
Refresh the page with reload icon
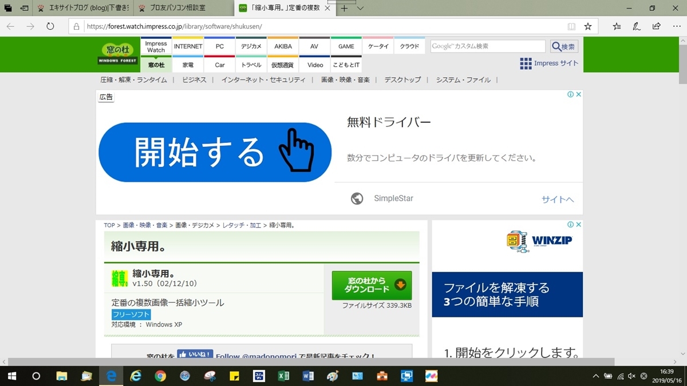50,26
